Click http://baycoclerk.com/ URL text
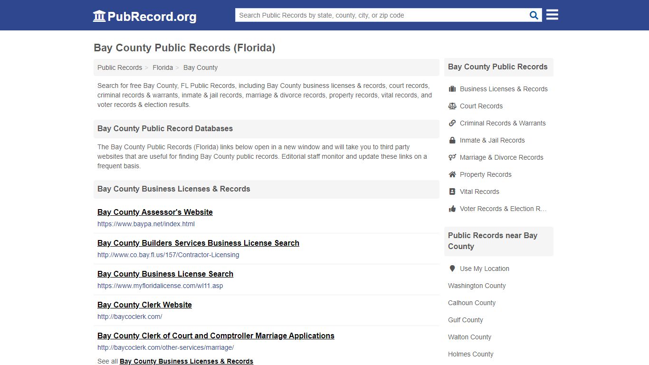This screenshot has width=649, height=365. coord(130,317)
